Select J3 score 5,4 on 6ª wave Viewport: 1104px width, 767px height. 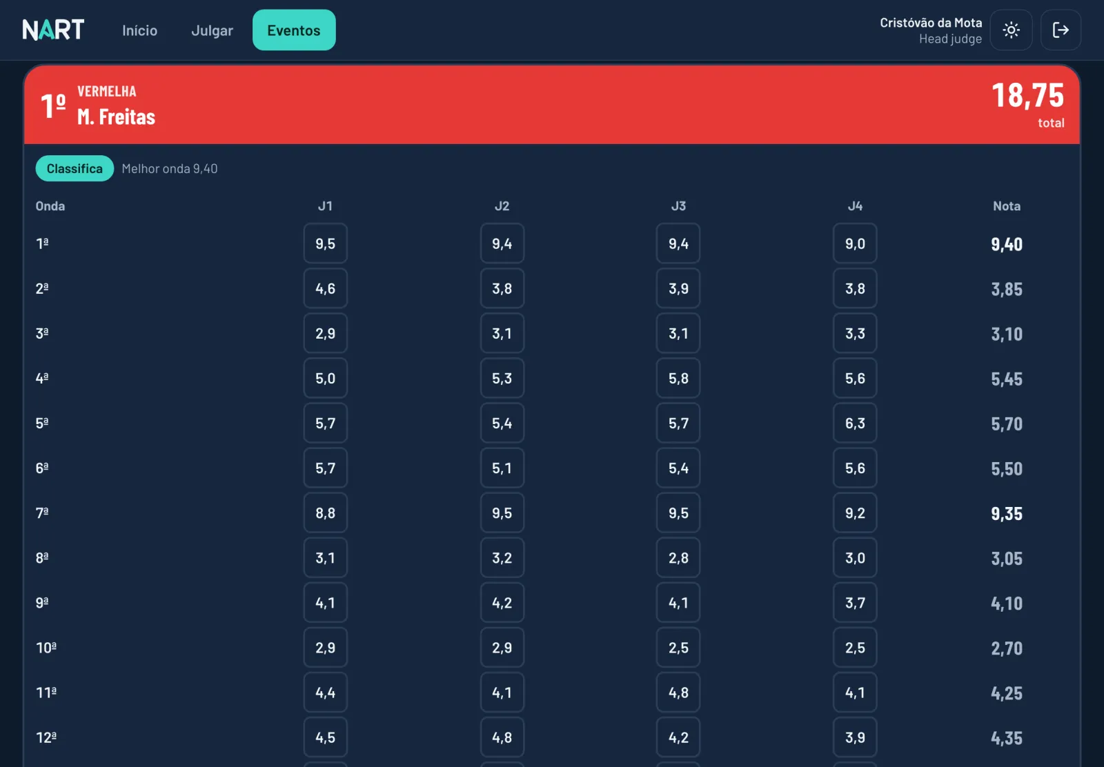[x=678, y=468]
